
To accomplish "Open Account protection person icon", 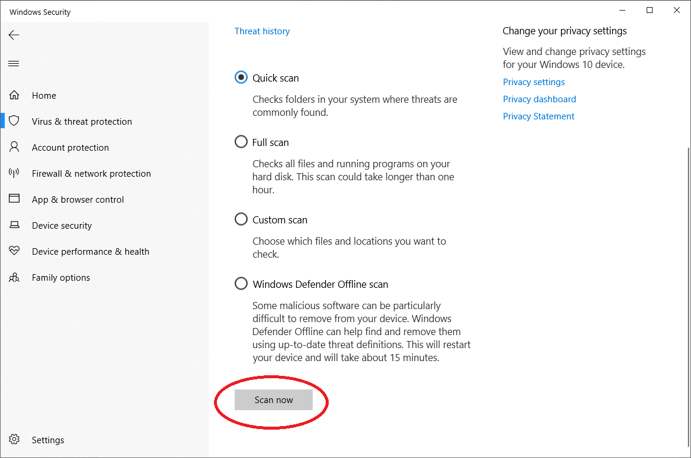I will (14, 148).
